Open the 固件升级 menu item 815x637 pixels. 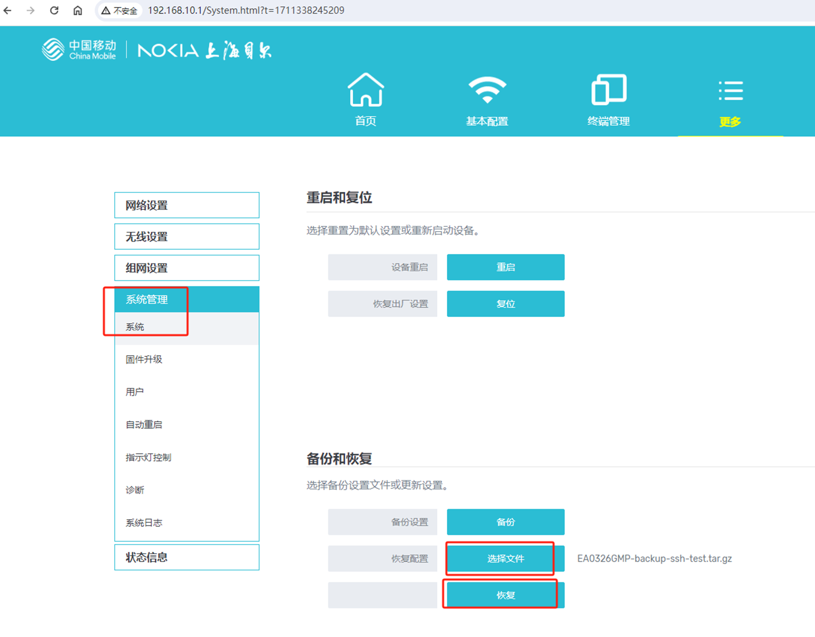(144, 359)
